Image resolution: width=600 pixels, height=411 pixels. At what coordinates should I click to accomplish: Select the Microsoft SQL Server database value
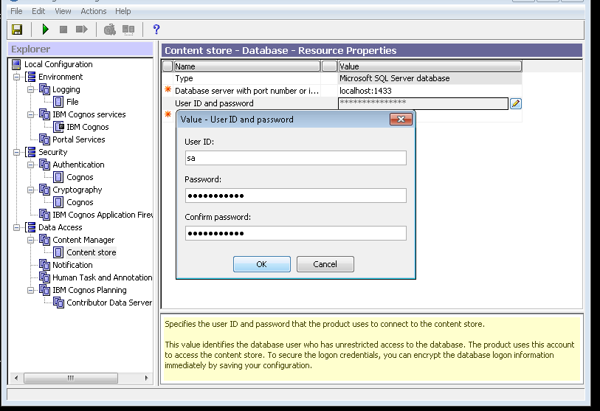(430, 78)
